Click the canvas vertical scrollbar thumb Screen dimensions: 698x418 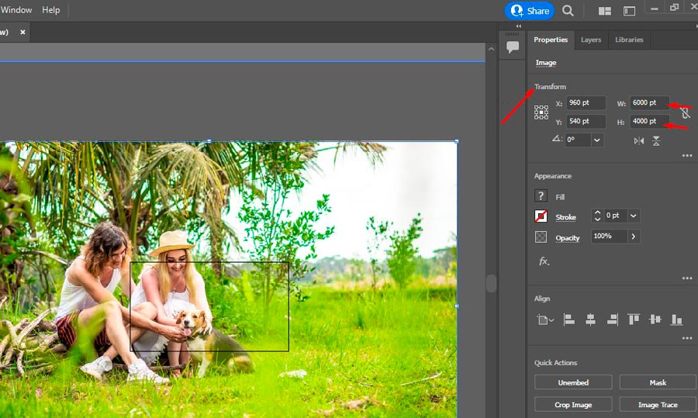click(x=491, y=283)
